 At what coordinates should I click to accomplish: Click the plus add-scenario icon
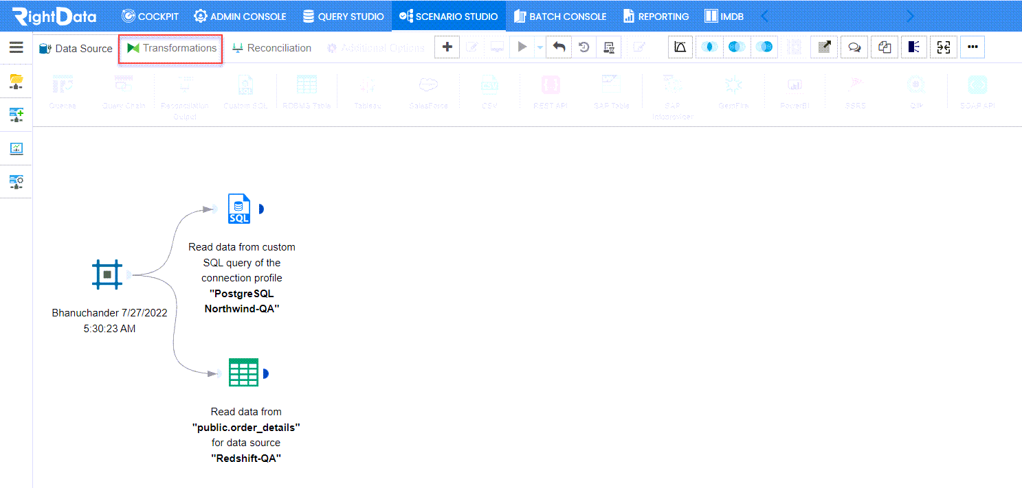pos(447,47)
